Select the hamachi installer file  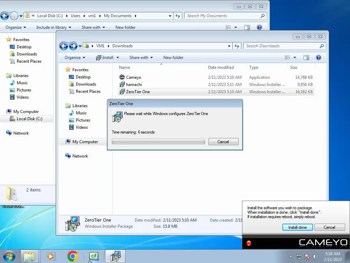[134, 85]
